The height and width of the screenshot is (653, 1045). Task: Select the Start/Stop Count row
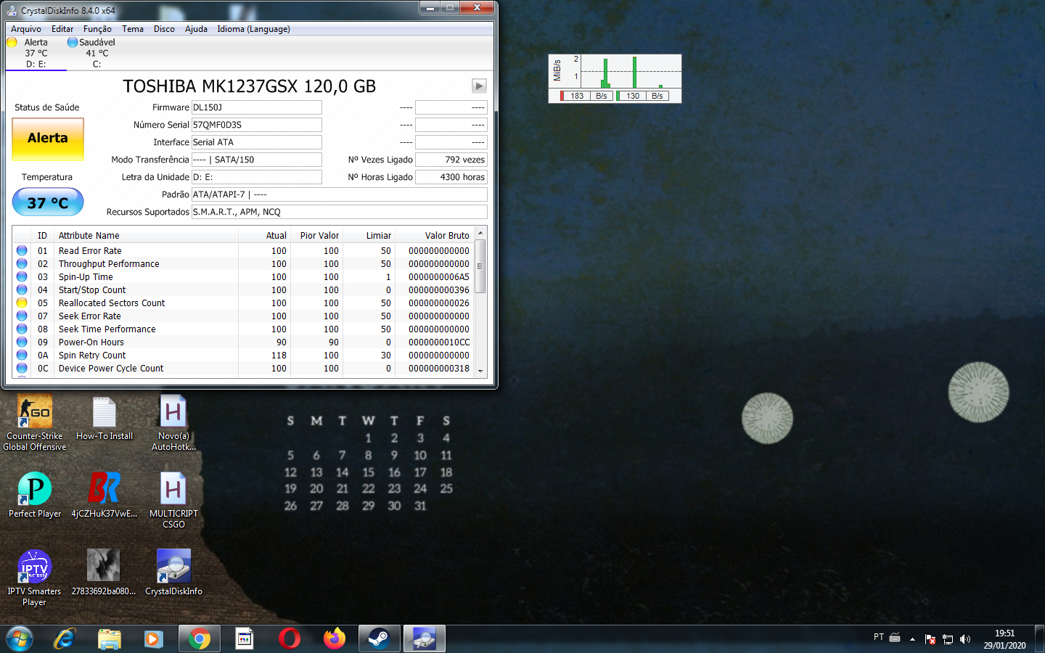click(244, 289)
